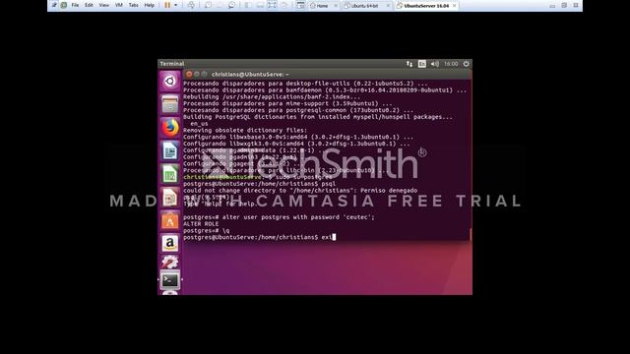Screen dimensions: 630x354
Task: Open Edit menu in VMware
Action: click(x=89, y=5)
